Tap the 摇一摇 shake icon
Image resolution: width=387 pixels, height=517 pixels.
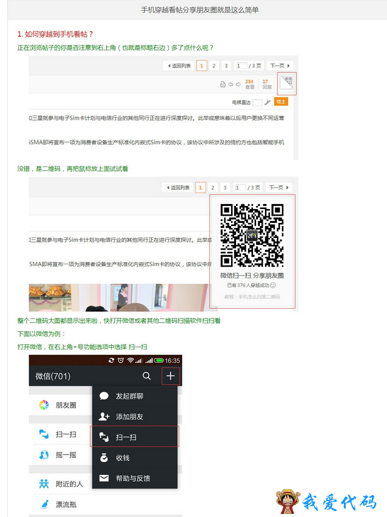(44, 454)
